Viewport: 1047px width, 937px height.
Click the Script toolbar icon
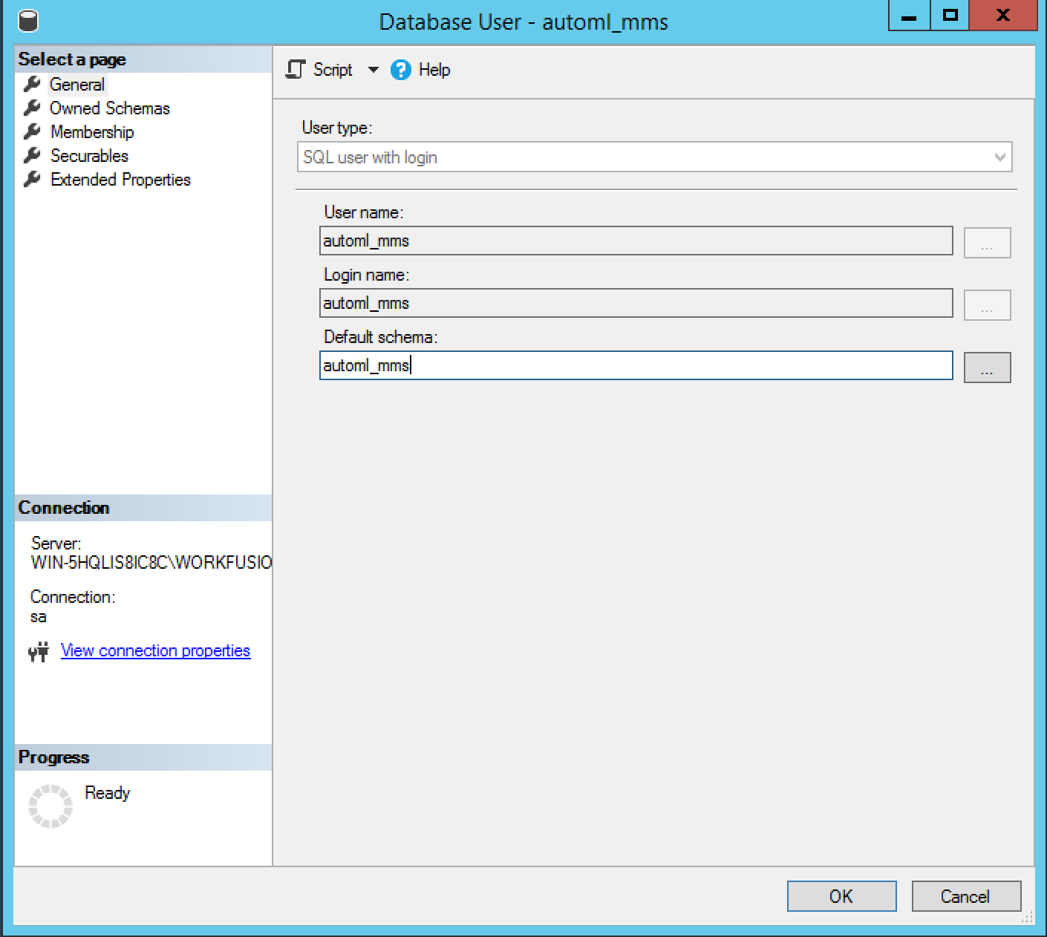(x=296, y=70)
